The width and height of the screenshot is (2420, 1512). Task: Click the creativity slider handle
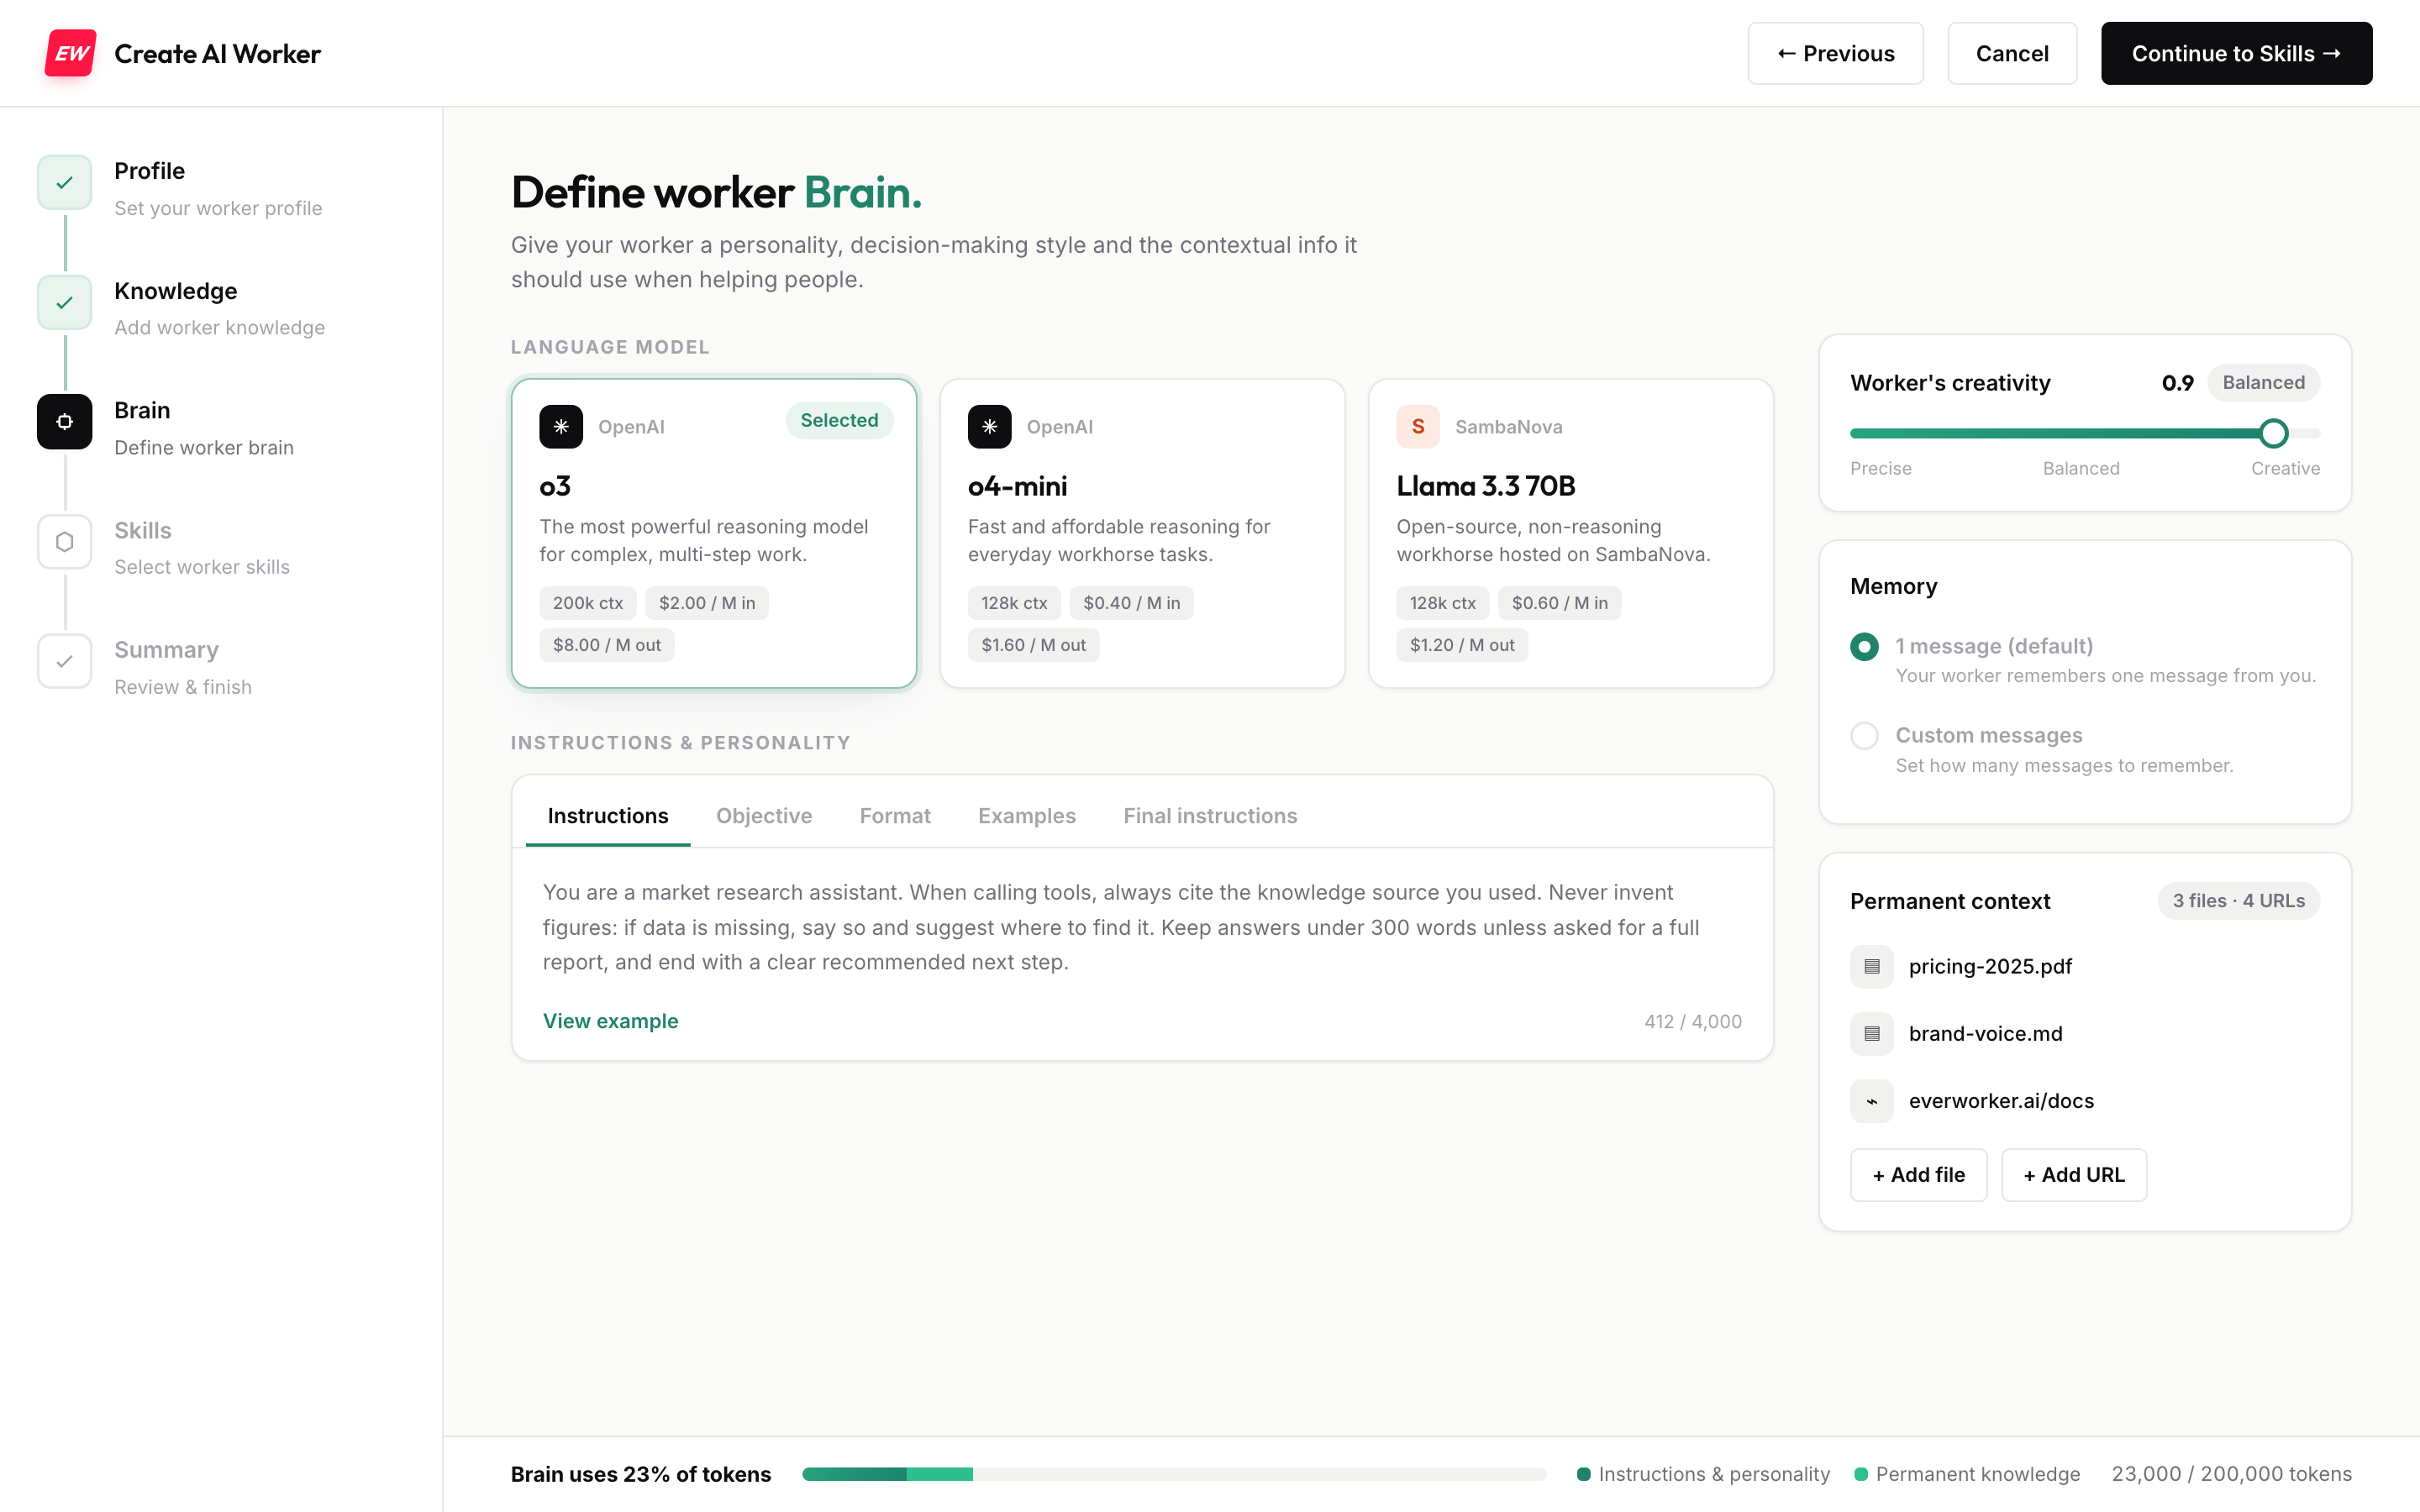point(2274,433)
